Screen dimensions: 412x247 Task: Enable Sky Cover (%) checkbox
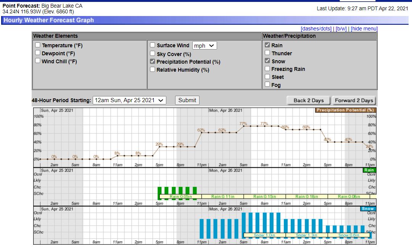coord(153,54)
